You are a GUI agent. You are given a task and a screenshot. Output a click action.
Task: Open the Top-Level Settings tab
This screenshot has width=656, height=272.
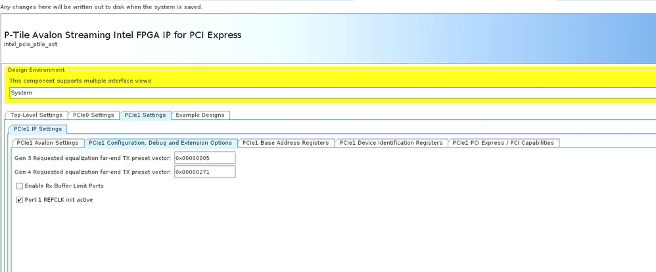[36, 115]
